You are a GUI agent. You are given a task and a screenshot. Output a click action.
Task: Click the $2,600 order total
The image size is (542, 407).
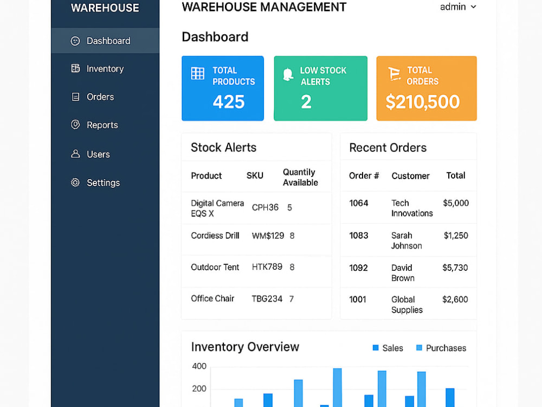tap(455, 300)
